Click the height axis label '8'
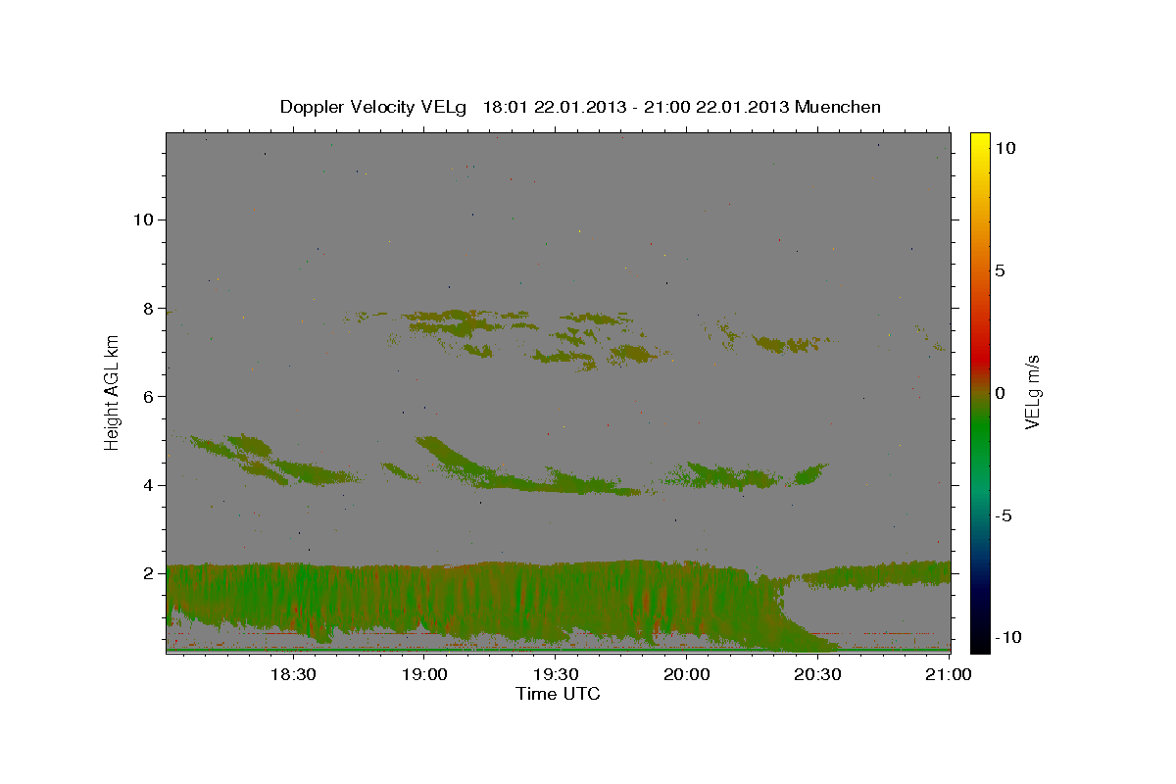Image resolution: width=1176 pixels, height=784 pixels. pyautogui.click(x=148, y=308)
